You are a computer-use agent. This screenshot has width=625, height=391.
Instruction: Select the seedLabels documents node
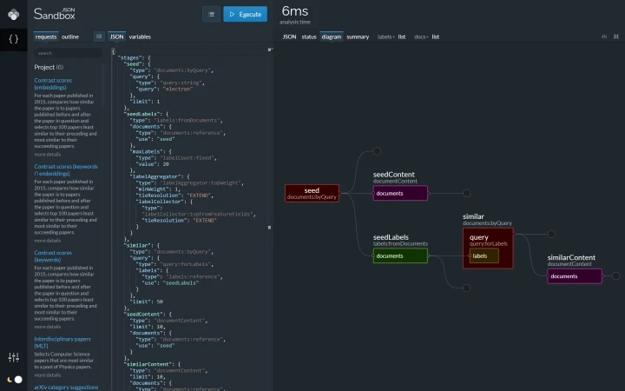[x=400, y=255]
